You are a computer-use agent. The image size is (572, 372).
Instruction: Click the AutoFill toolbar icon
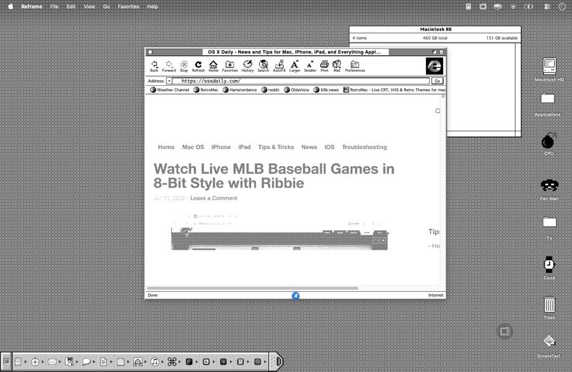coord(279,66)
